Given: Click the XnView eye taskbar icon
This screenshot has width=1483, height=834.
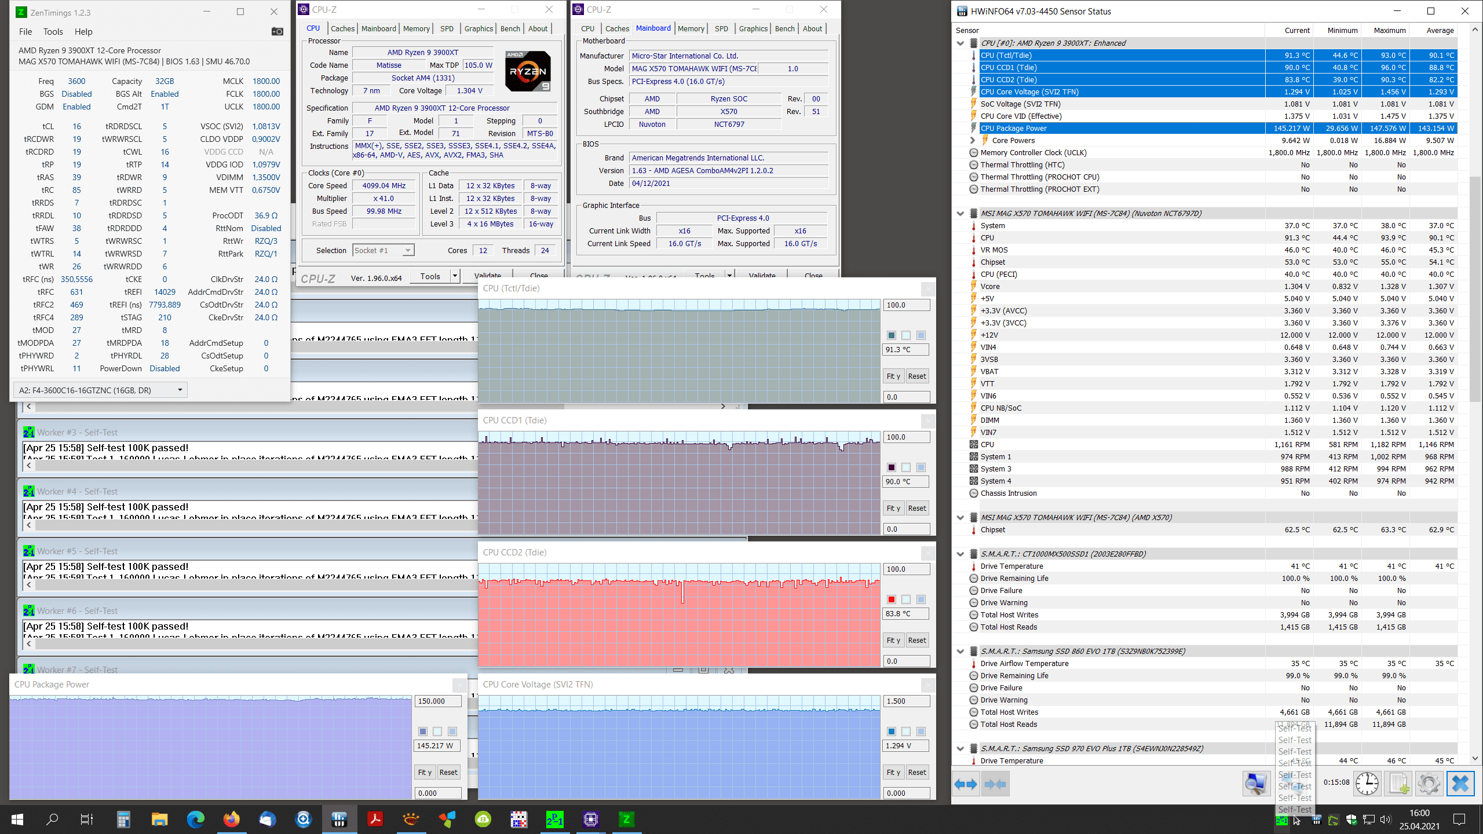Looking at the screenshot, I should point(411,819).
